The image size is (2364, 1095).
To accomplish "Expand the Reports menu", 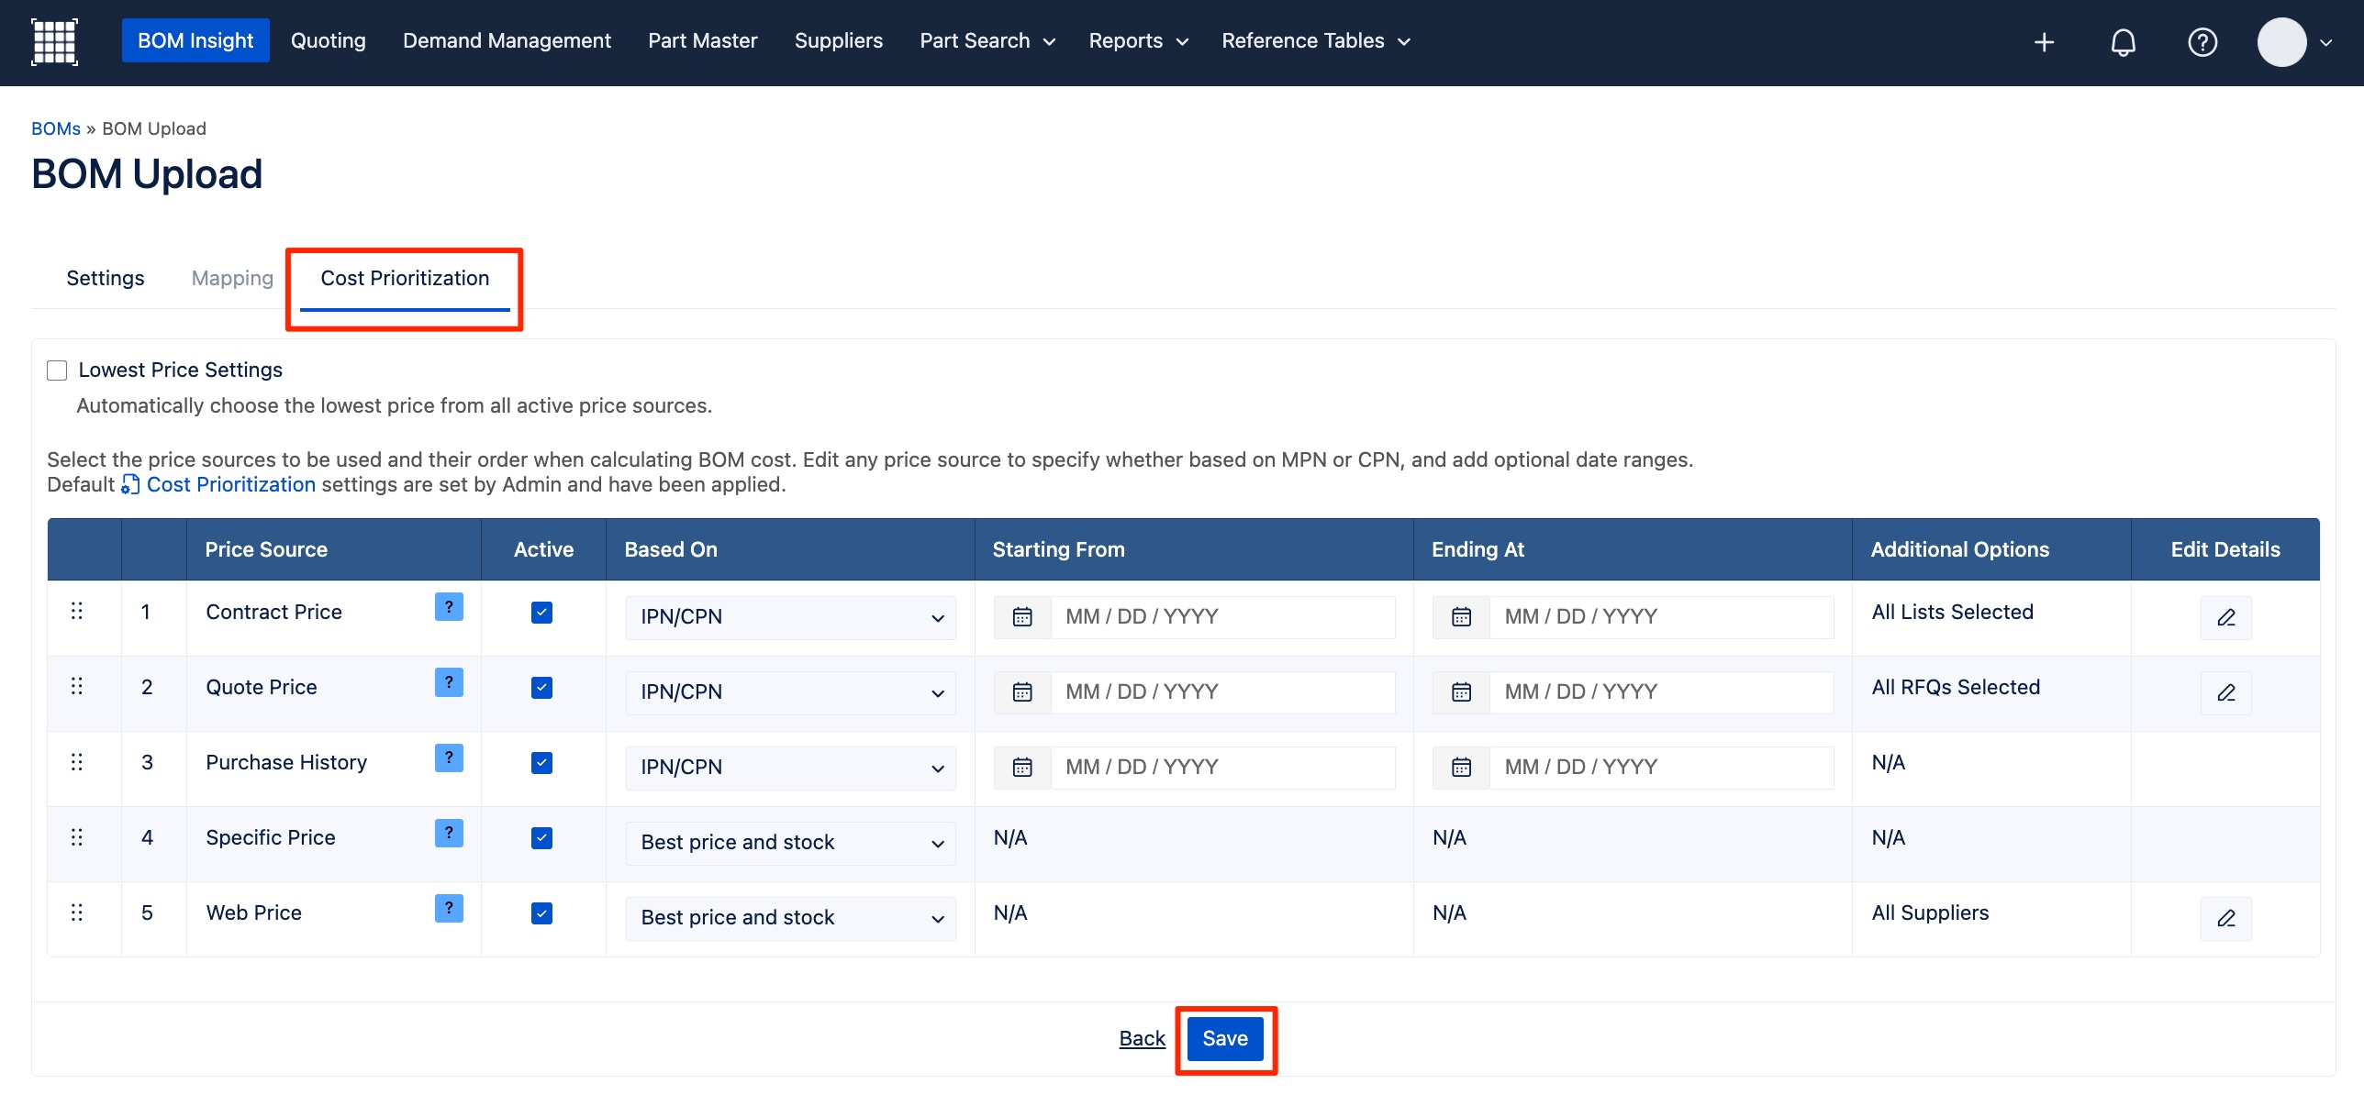I will coord(1138,41).
